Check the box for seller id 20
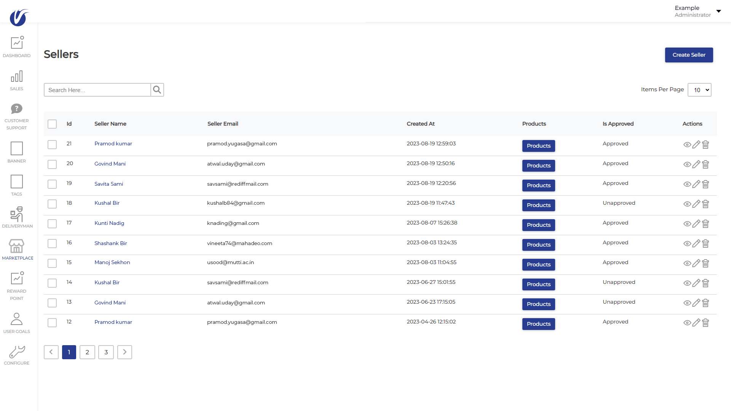 [52, 164]
